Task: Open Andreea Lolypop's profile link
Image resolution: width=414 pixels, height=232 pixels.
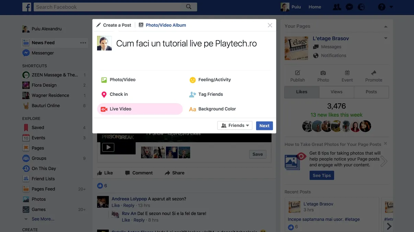Action: tap(129, 198)
